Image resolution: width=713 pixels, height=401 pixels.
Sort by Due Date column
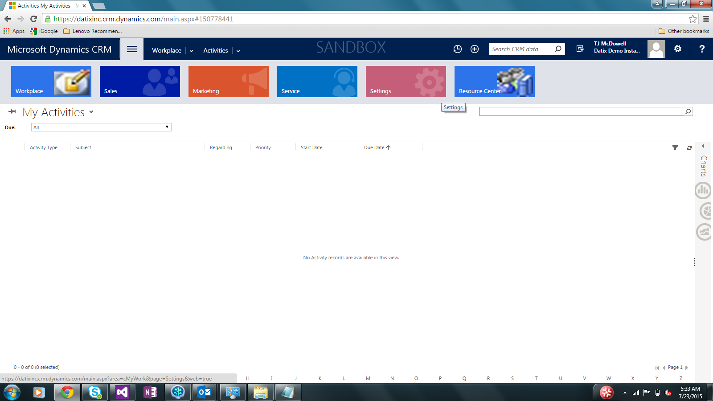(377, 147)
